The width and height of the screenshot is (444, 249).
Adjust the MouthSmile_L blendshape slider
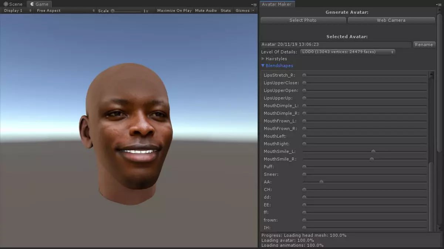373,151
